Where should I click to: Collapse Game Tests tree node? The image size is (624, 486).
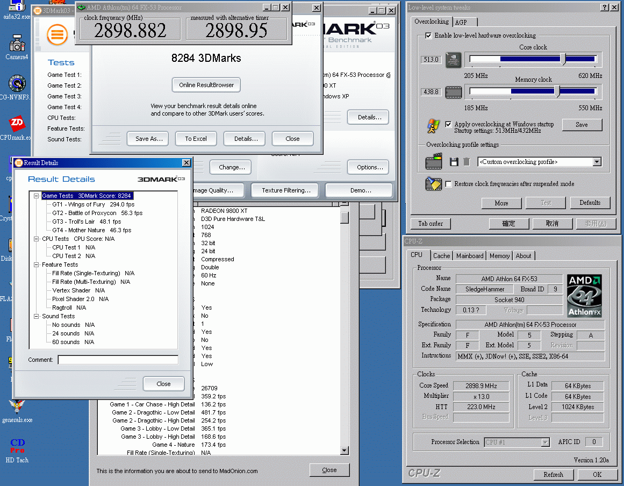pos(36,196)
